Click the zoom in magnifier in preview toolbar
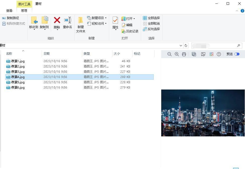 click(x=177, y=54)
